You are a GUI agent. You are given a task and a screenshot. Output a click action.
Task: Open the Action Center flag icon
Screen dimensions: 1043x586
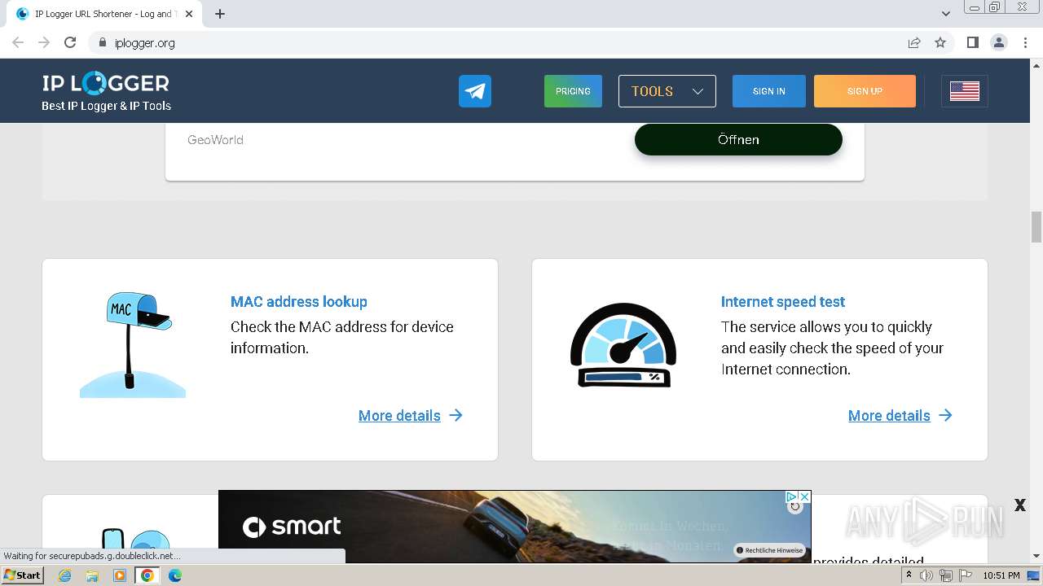(x=964, y=575)
